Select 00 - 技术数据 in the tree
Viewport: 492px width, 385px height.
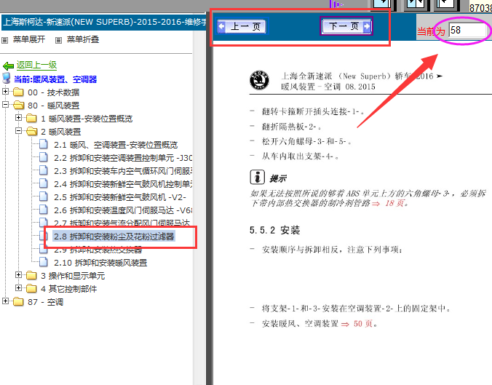(54, 92)
